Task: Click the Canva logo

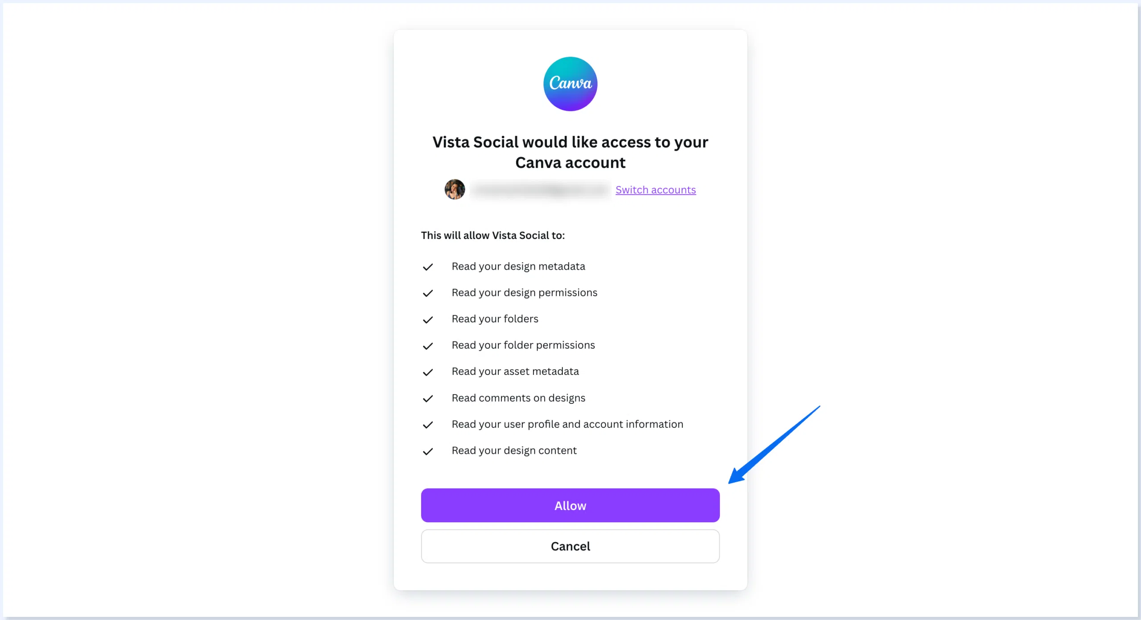Action: pyautogui.click(x=570, y=84)
